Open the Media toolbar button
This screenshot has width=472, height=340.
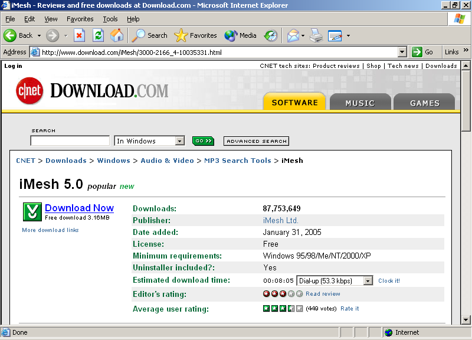tap(240, 35)
